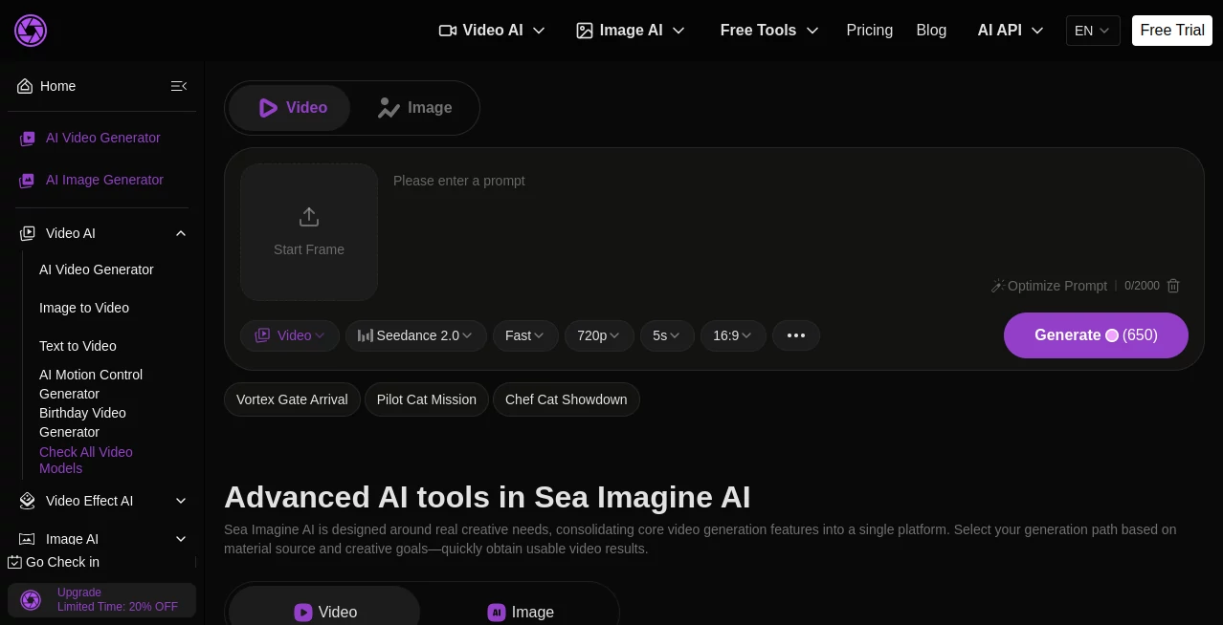
Task: Use the Chef Cat Showdown sample prompt
Action: [x=567, y=399]
